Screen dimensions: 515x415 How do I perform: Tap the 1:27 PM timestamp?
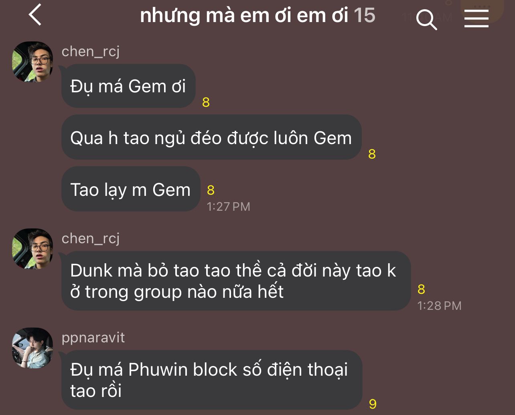coord(228,207)
